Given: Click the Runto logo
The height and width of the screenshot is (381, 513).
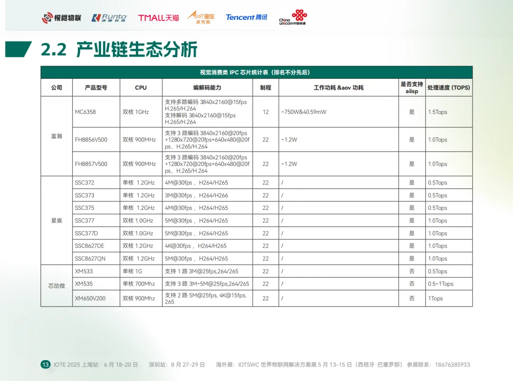Looking at the screenshot, I should (109, 18).
